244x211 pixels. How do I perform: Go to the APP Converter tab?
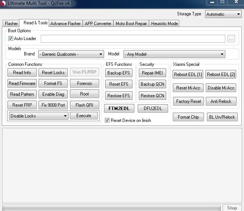pyautogui.click(x=98, y=24)
